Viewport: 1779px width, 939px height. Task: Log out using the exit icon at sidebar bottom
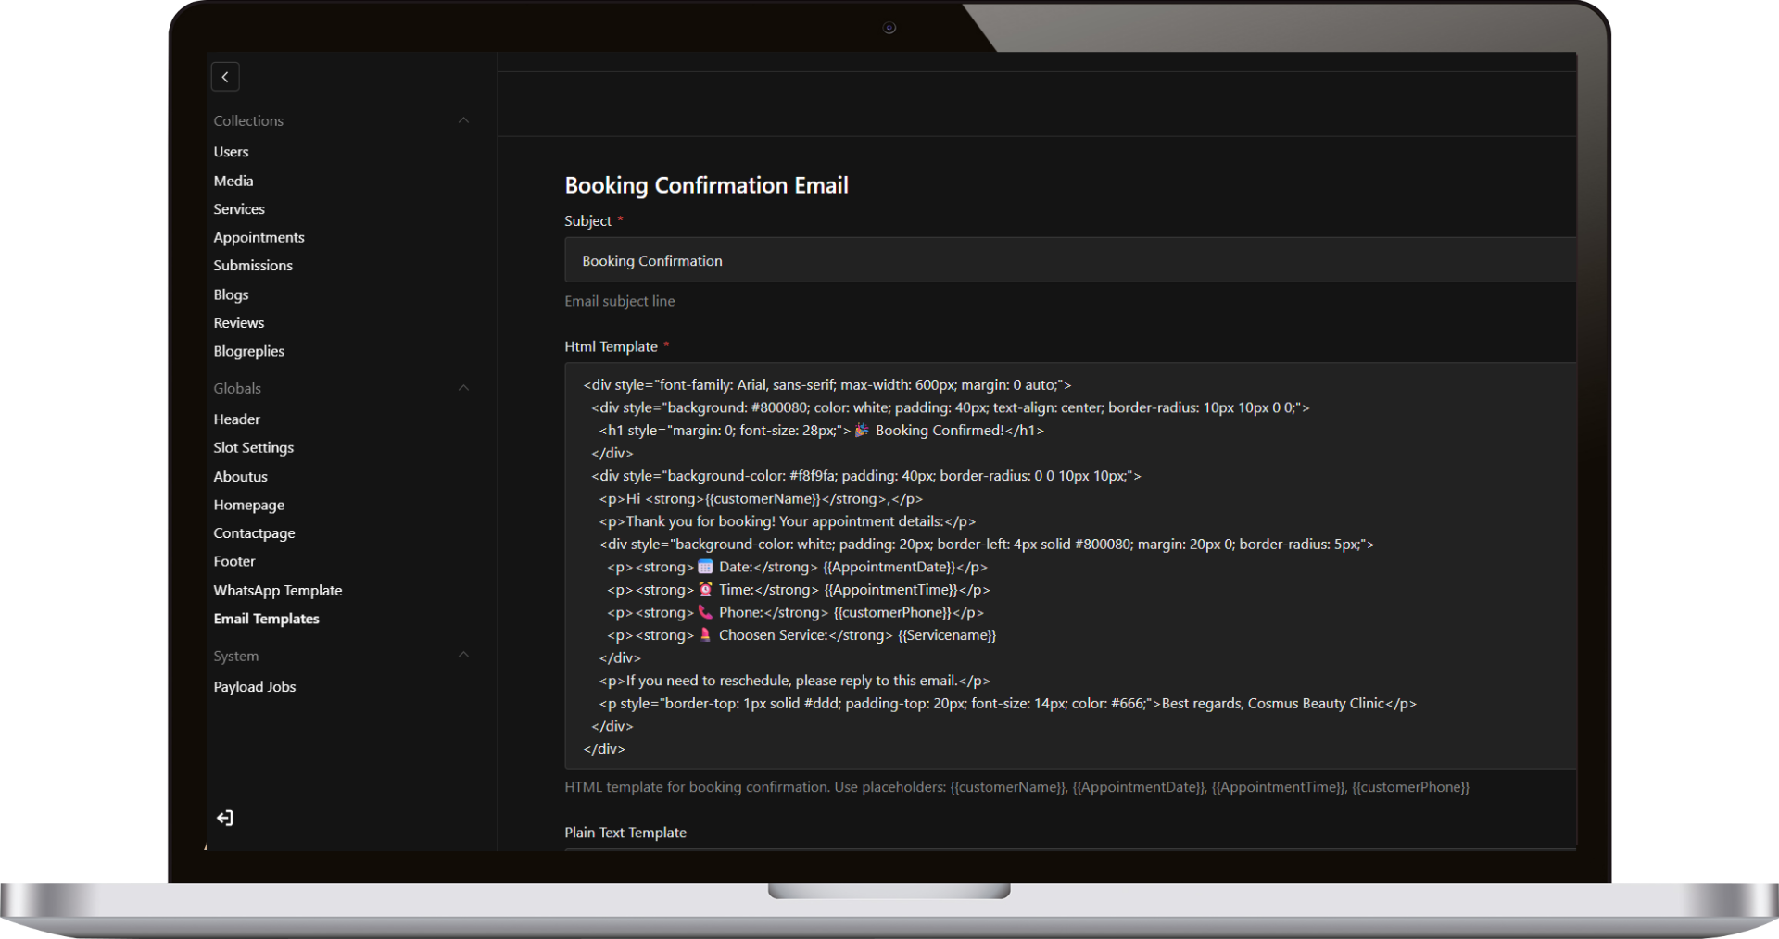pos(224,818)
